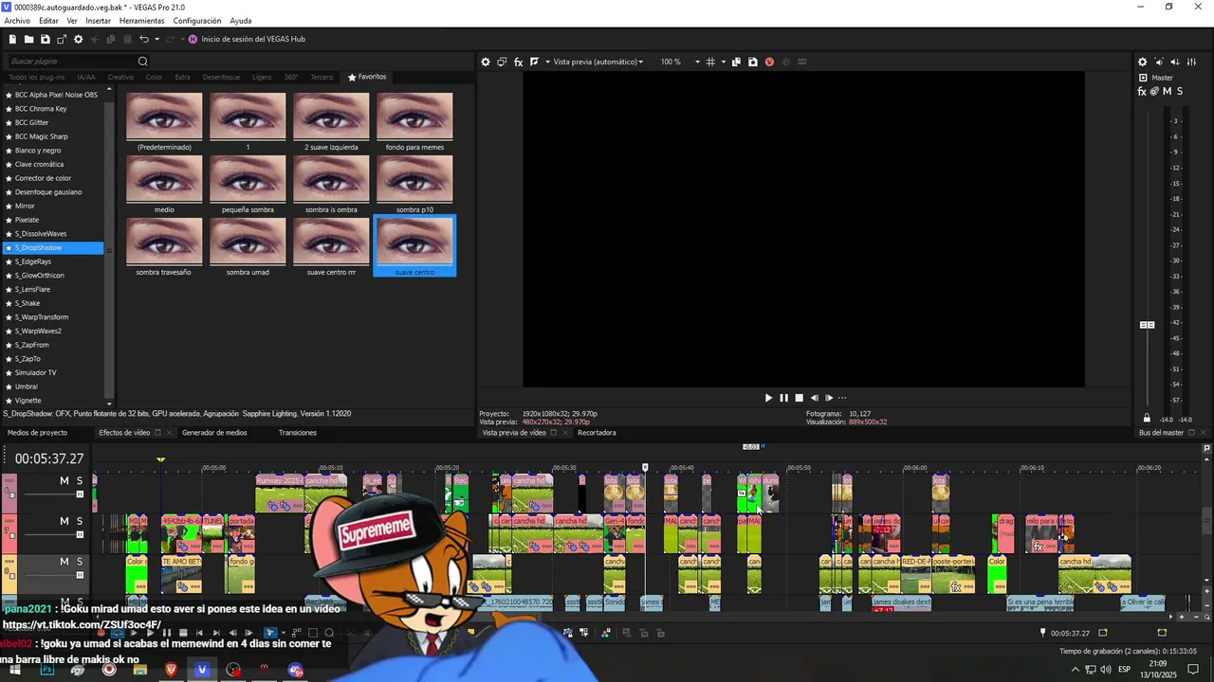
Task: Open VEGAS Hub login icon
Action: click(x=193, y=39)
